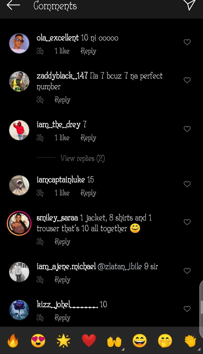The height and width of the screenshot is (354, 203).
Task: View ola_excellent's profile avatar
Action: pos(19,43)
